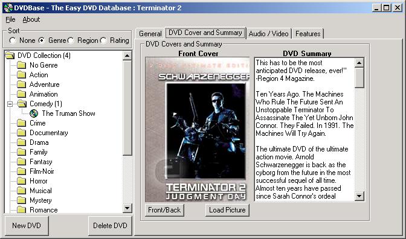Click the DVD Summary scrollbar thumb
Screen dimensions: 406x239
pos(359,78)
